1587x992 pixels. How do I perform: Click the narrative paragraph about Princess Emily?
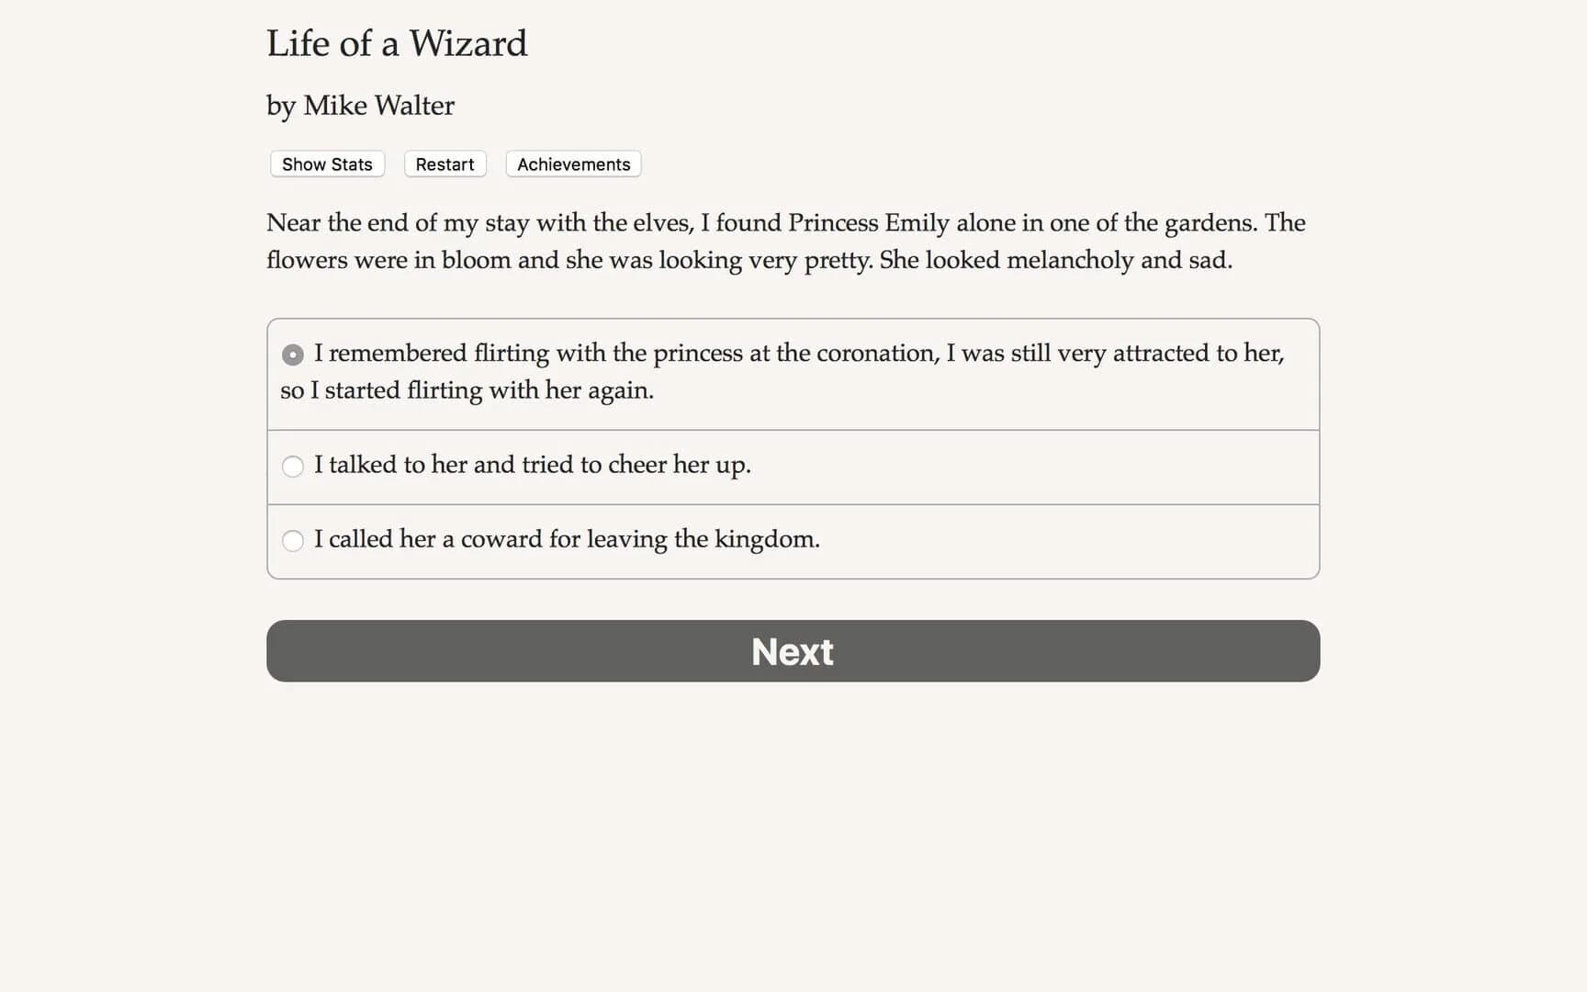coord(785,241)
